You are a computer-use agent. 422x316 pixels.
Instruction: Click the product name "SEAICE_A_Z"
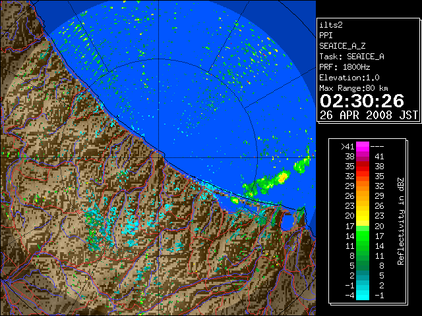coord(342,46)
